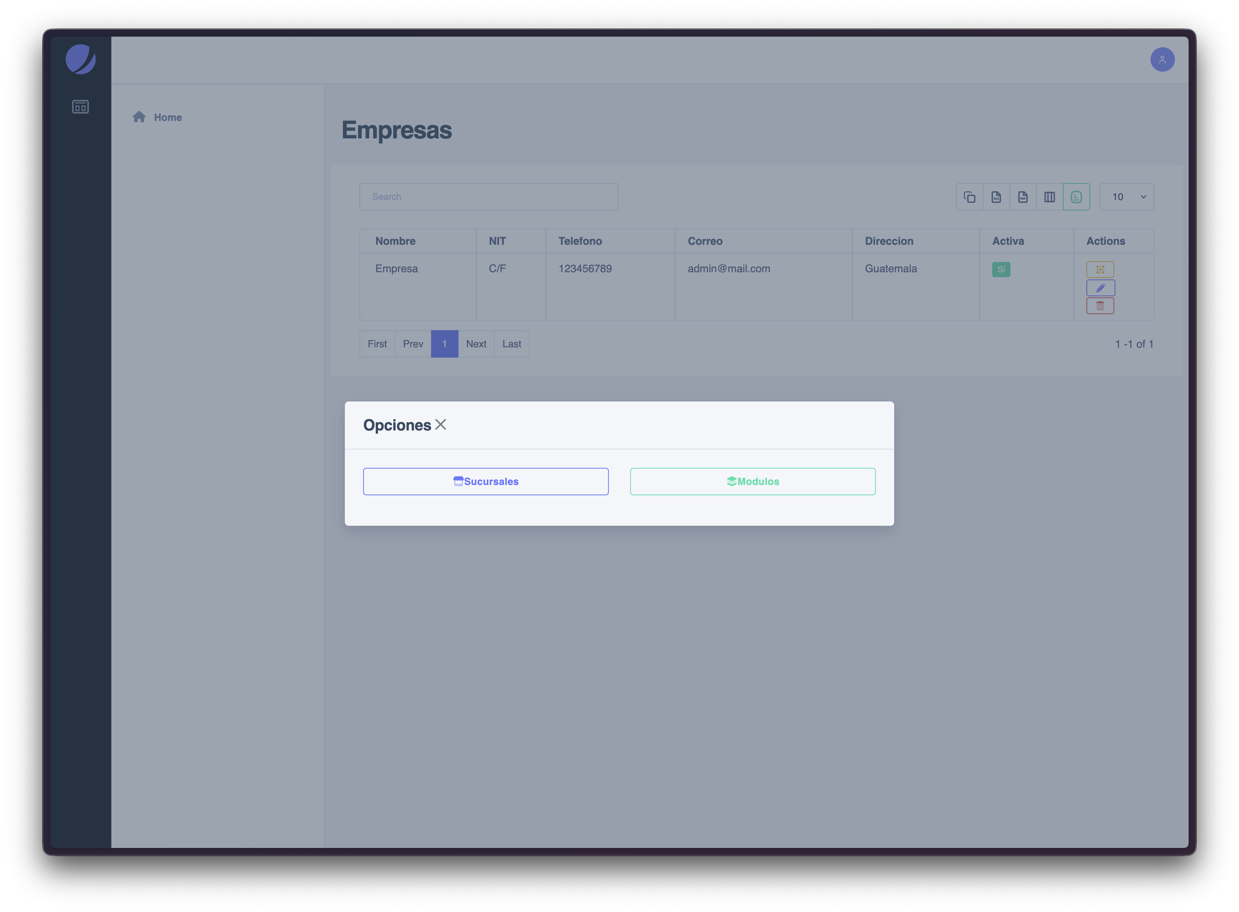This screenshot has height=912, width=1239.
Task: Select page 1 in the pagination
Action: (x=445, y=344)
